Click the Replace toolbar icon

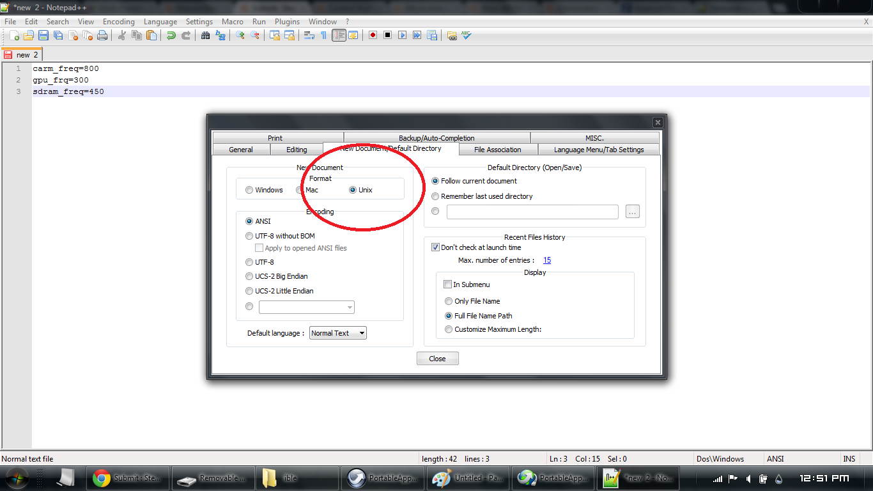tap(220, 36)
